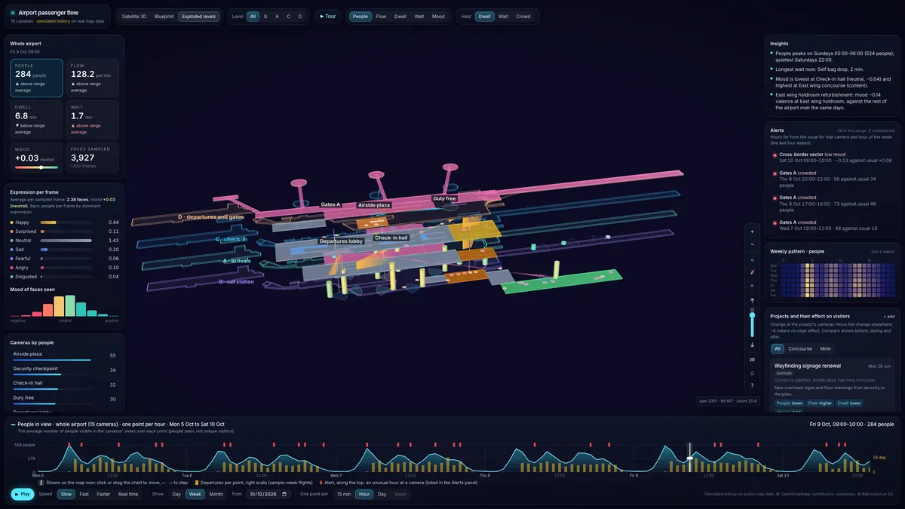Click the Happy expression row

pyautogui.click(x=64, y=222)
